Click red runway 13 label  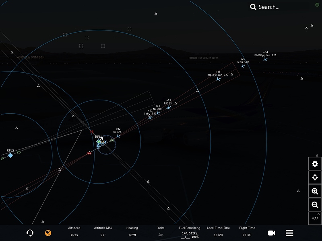tap(92, 132)
